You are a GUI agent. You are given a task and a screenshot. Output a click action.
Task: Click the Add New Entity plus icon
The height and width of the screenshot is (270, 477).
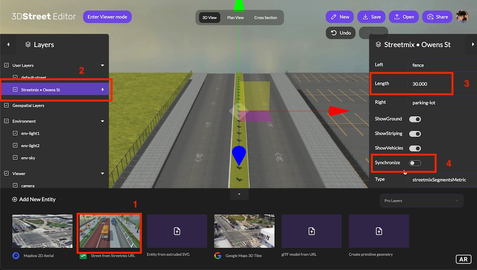14,199
